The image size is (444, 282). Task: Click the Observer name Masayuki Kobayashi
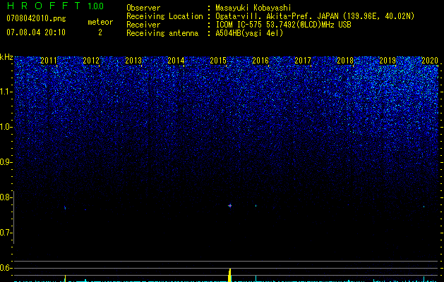click(x=253, y=8)
